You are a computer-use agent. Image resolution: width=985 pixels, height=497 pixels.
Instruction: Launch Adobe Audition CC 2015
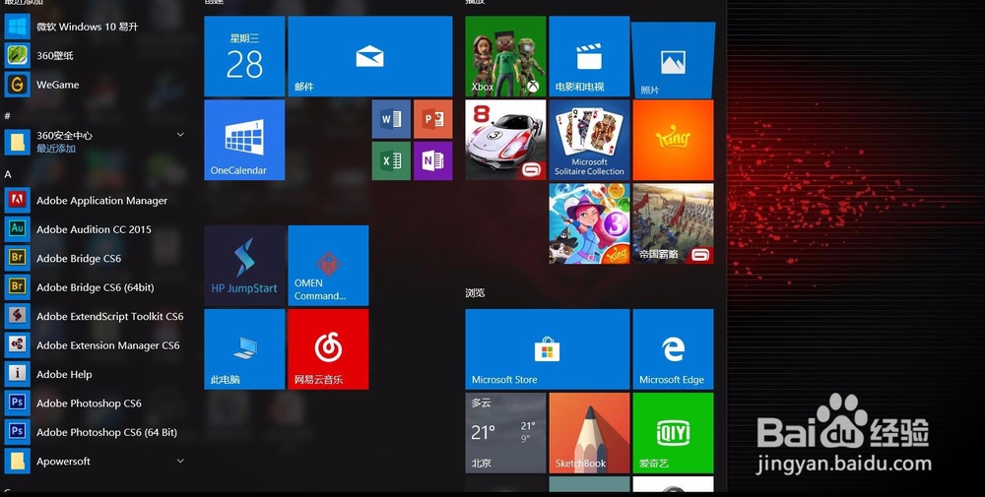(96, 229)
